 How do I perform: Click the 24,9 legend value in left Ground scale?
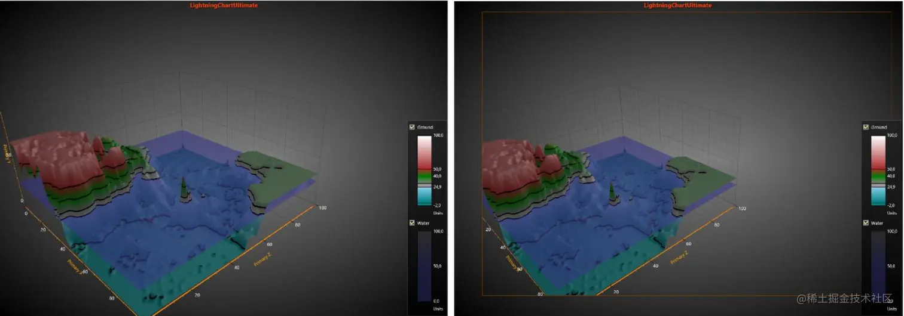[x=438, y=187]
